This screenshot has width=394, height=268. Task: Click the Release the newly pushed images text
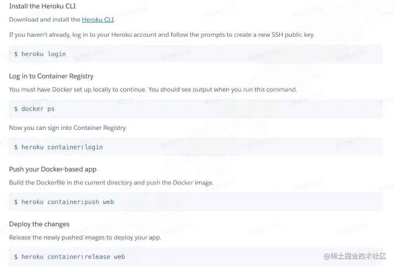85,237
